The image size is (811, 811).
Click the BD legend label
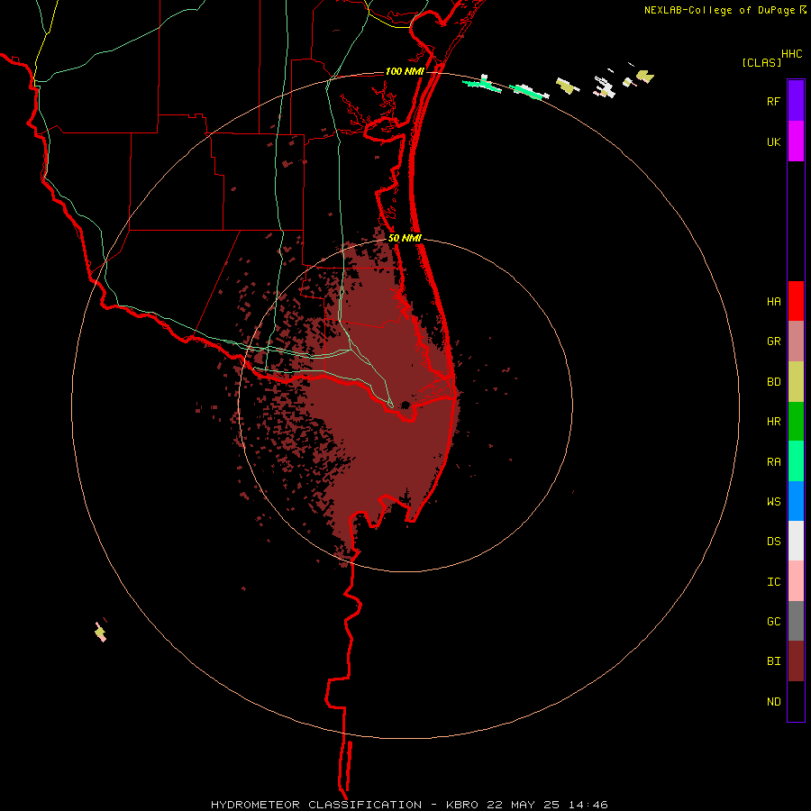coord(773,382)
